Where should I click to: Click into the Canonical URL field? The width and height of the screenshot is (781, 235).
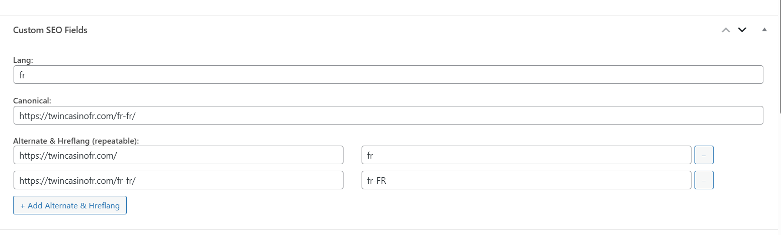point(388,115)
